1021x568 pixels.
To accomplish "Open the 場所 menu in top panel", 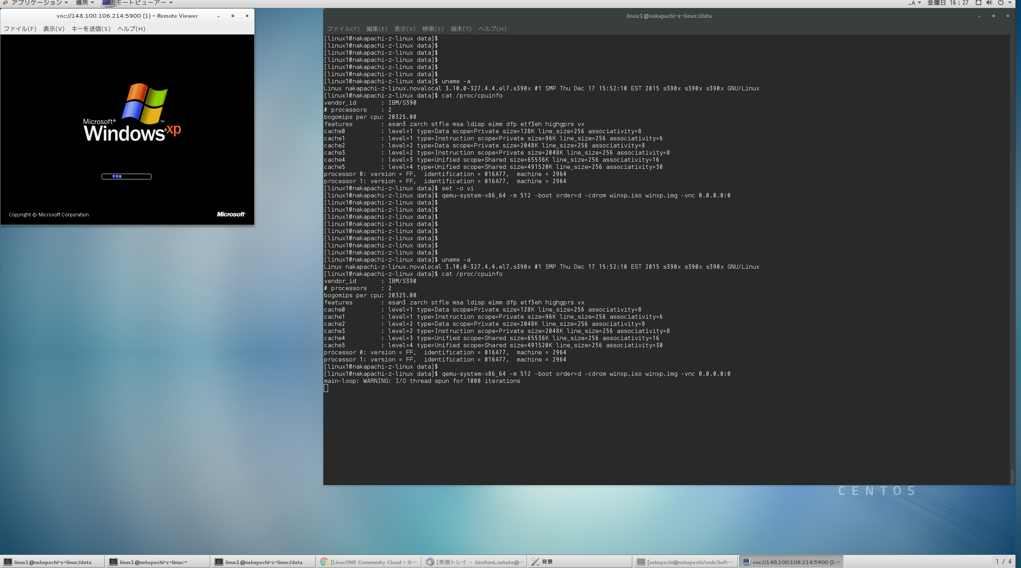I will [84, 3].
